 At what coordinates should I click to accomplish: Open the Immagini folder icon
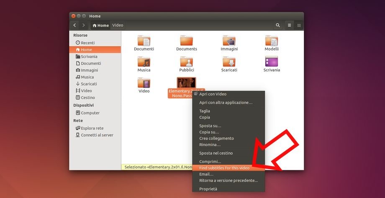(229, 41)
